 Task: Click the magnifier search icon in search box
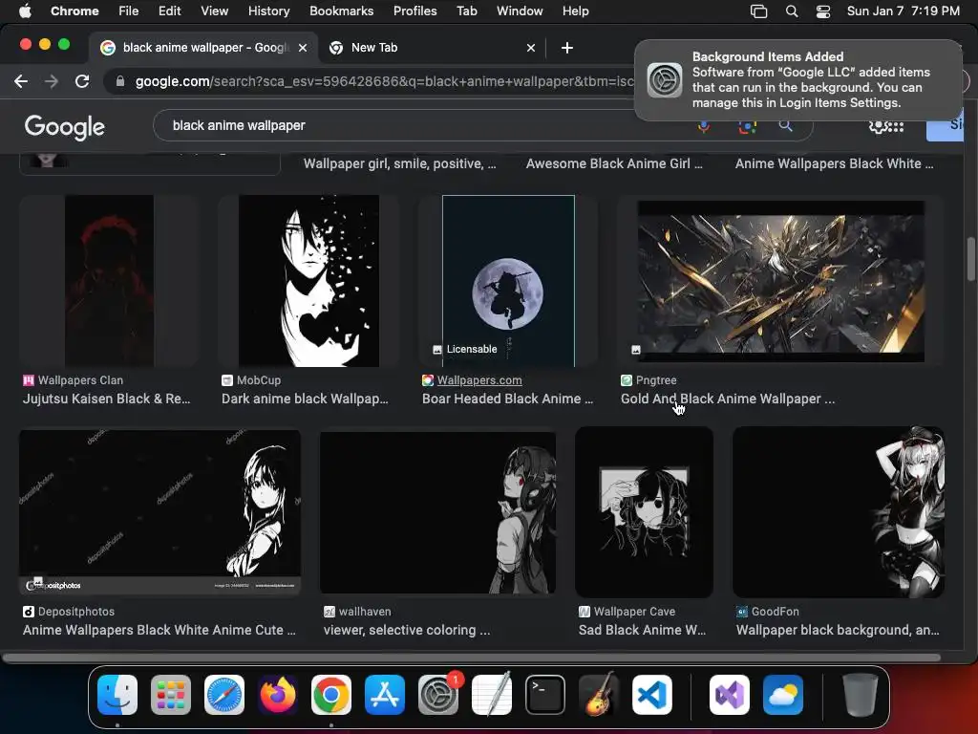click(785, 125)
